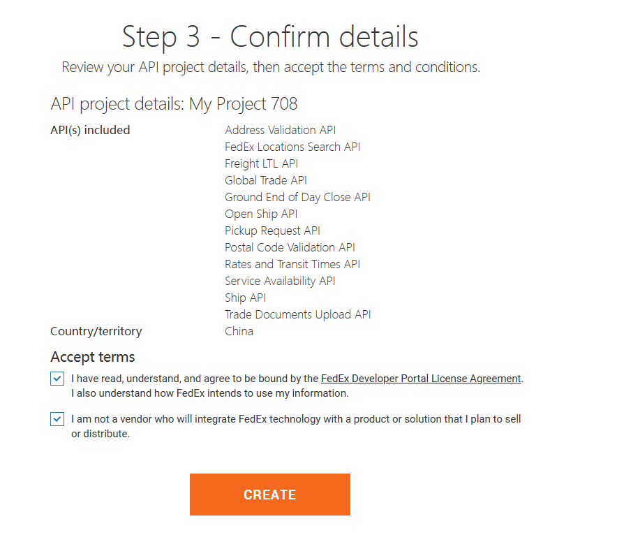Click the Global Trade API entry
The width and height of the screenshot is (617, 556).
tap(265, 180)
